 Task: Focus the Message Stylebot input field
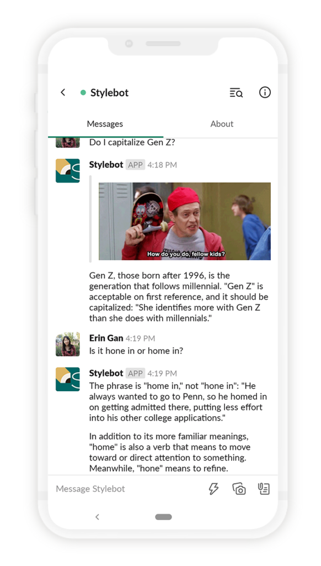coord(128,489)
